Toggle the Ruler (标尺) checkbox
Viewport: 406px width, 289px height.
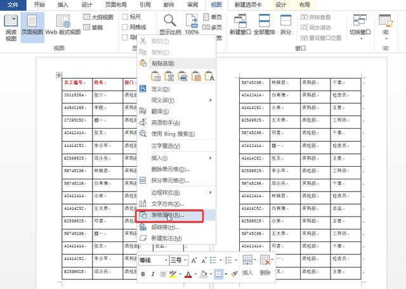click(125, 17)
